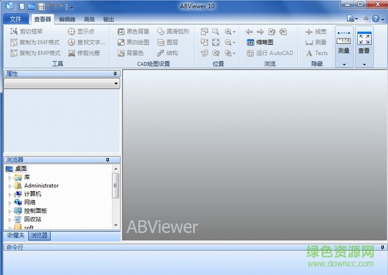Viewport: 388px width, 275px height.
Task: Click the Help question mark icon
Action: [x=375, y=19]
